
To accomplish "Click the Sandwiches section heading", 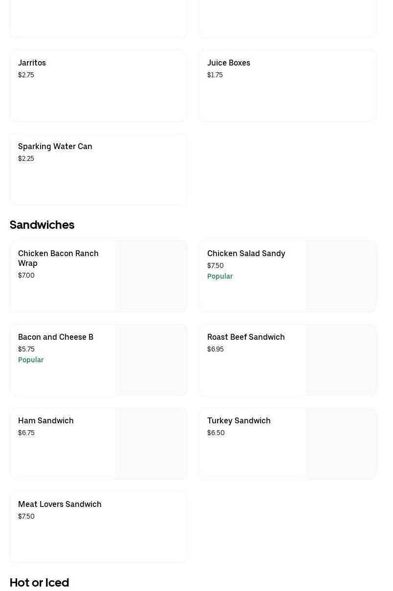I will (42, 225).
